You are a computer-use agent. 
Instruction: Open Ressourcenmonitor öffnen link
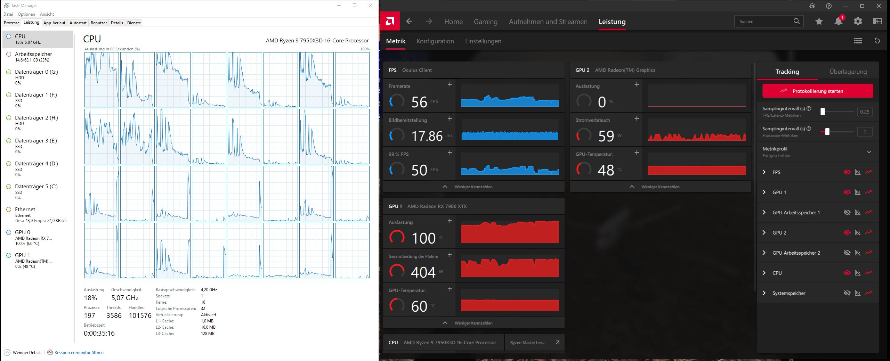[79, 353]
